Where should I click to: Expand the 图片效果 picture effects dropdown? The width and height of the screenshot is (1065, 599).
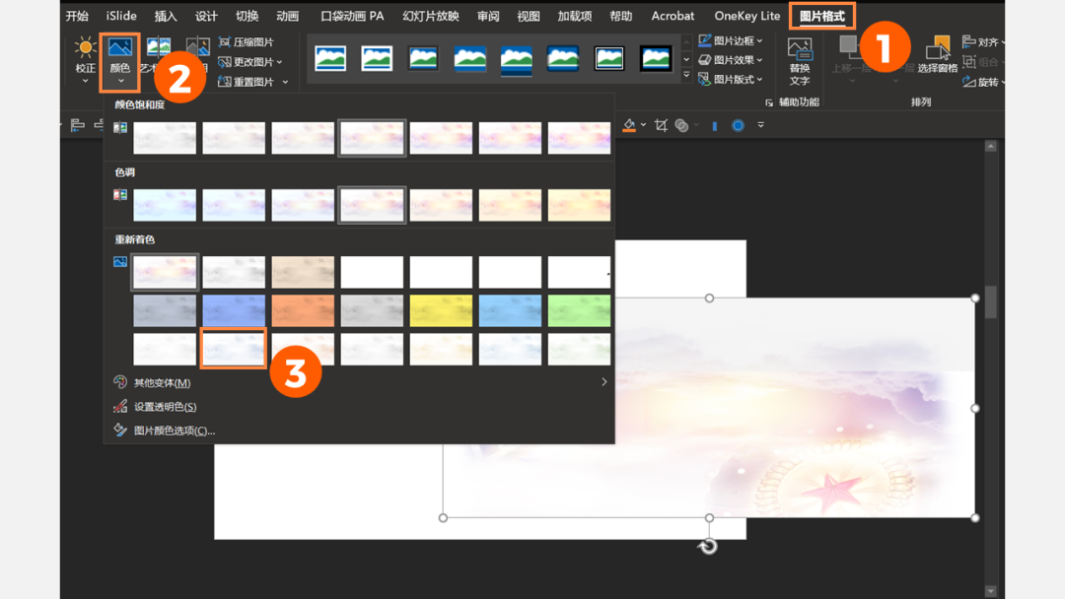click(x=731, y=60)
